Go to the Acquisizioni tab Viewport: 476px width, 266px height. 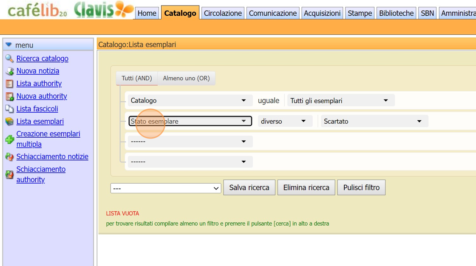click(322, 13)
